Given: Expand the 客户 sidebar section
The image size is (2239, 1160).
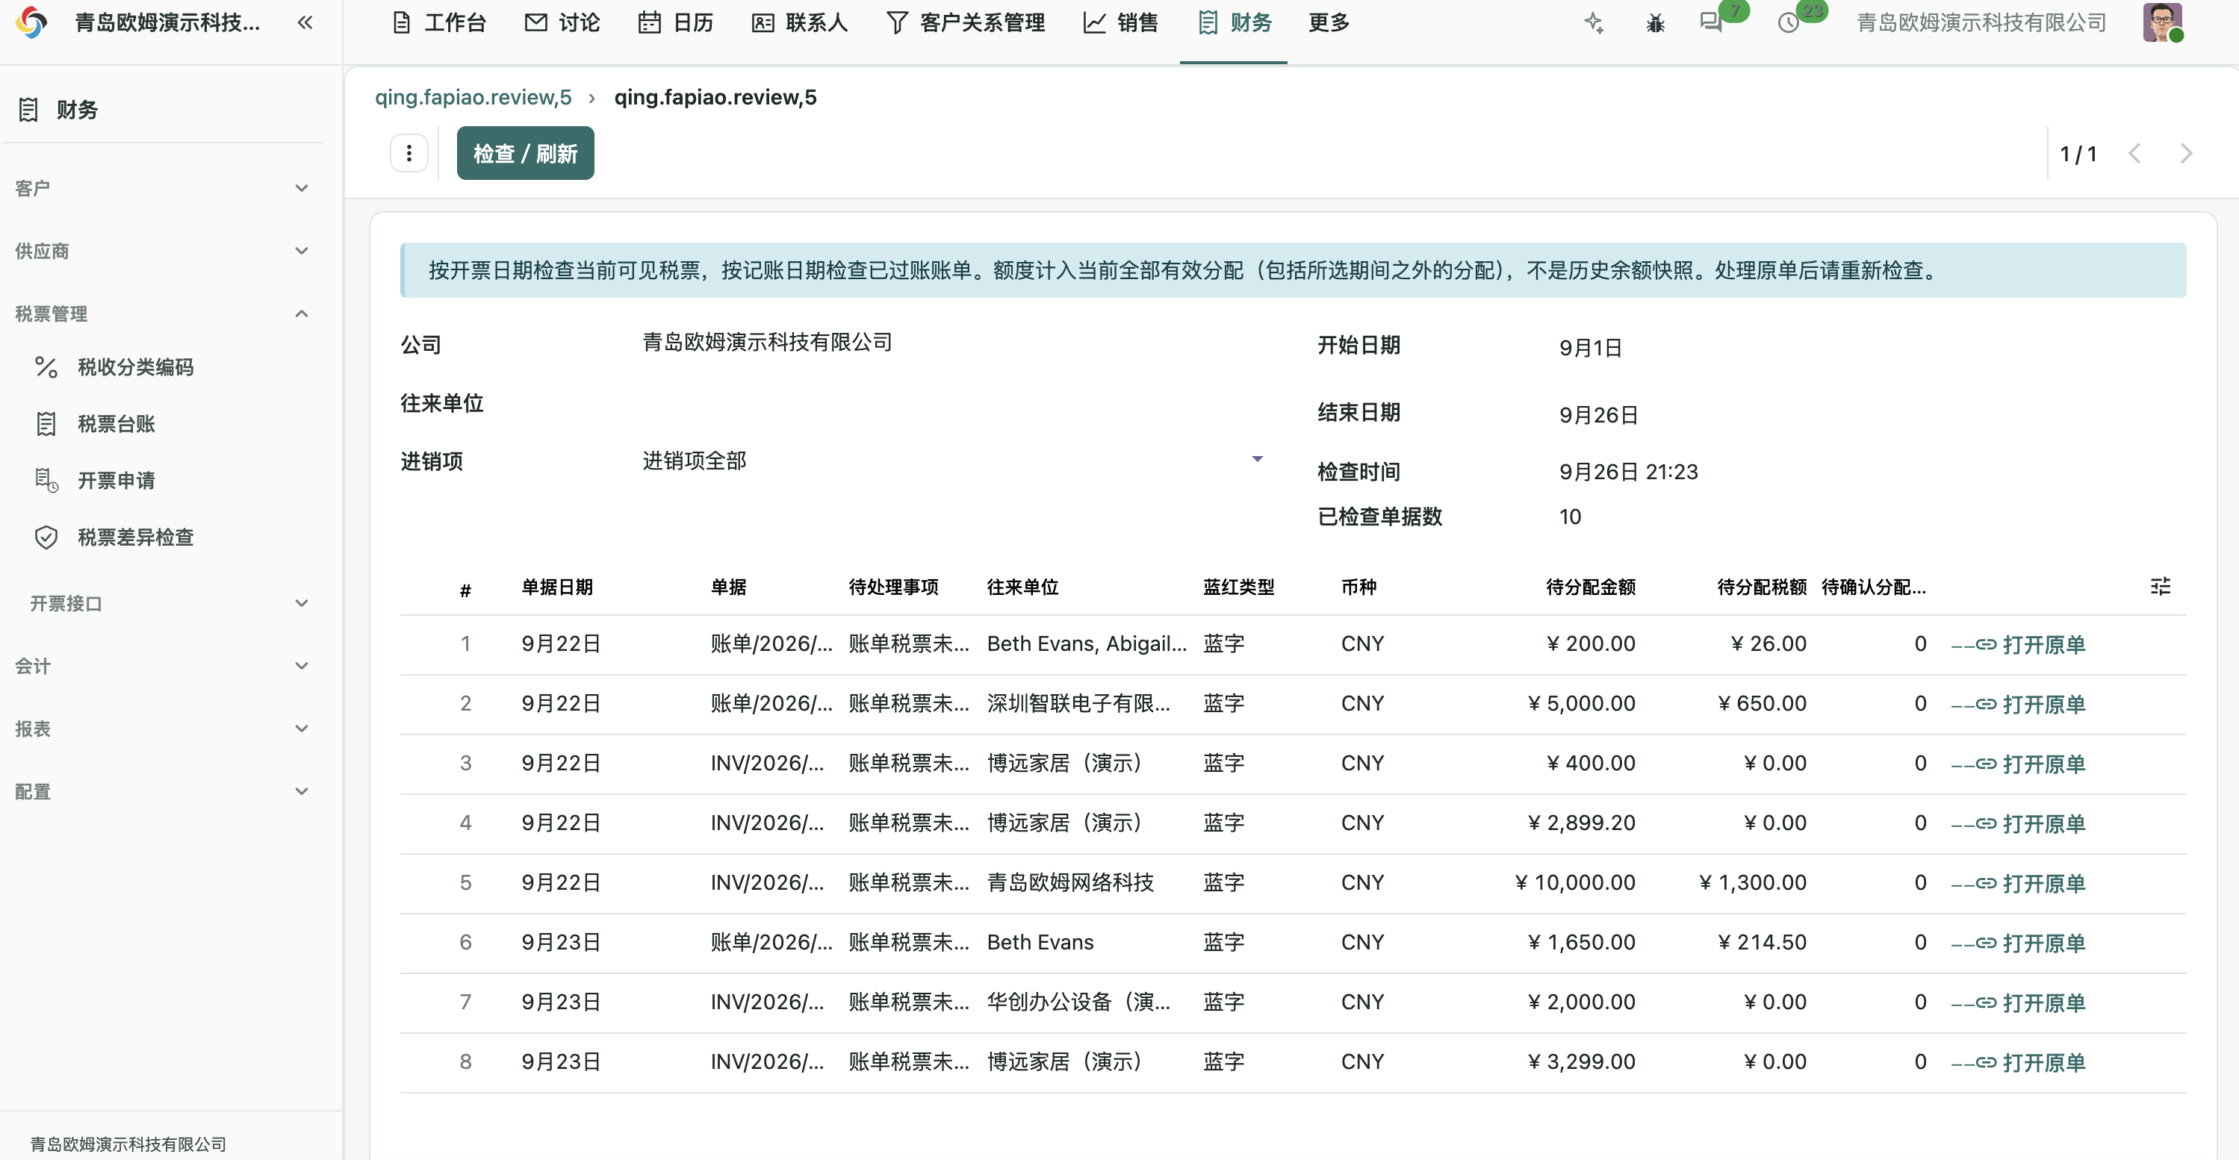Looking at the screenshot, I should pyautogui.click(x=163, y=187).
